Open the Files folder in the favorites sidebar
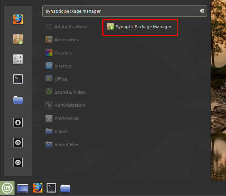The height and width of the screenshot is (196, 226). [18, 100]
